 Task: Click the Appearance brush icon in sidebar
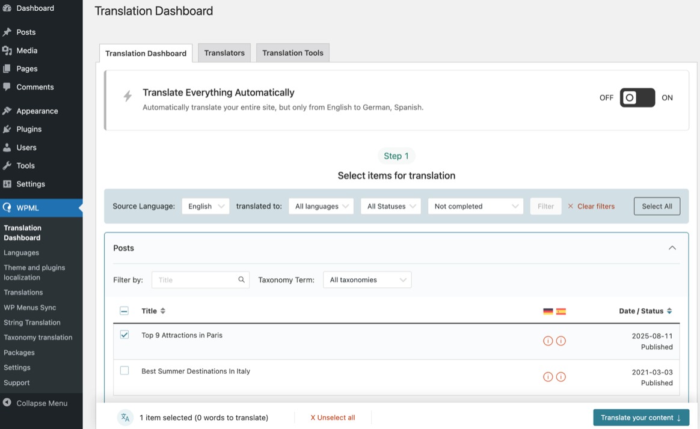tap(7, 111)
